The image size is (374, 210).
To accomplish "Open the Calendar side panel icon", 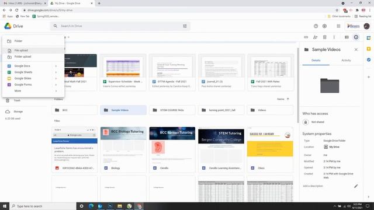I will click(x=369, y=38).
